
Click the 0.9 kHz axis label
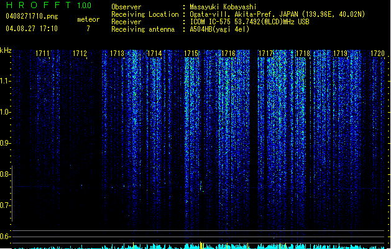(x=5, y=143)
